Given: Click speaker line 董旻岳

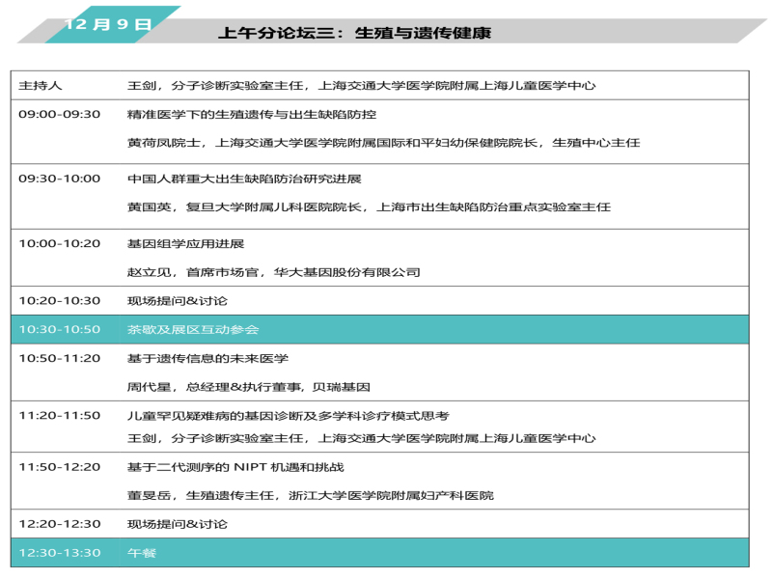Looking at the screenshot, I should [x=310, y=496].
